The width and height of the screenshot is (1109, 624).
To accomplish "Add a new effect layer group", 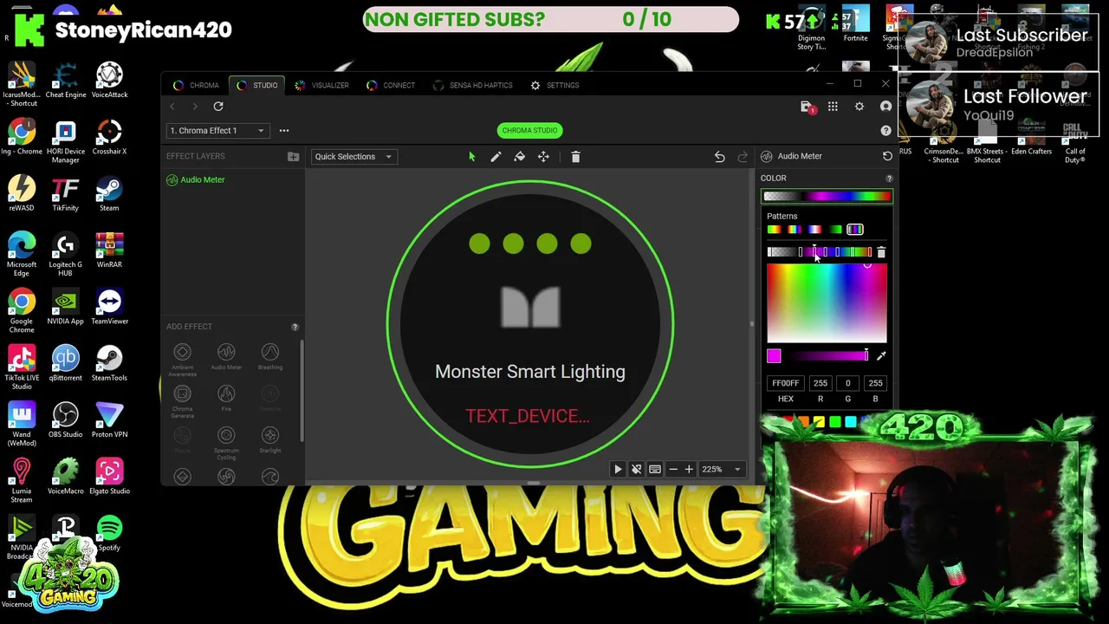I will click(293, 156).
